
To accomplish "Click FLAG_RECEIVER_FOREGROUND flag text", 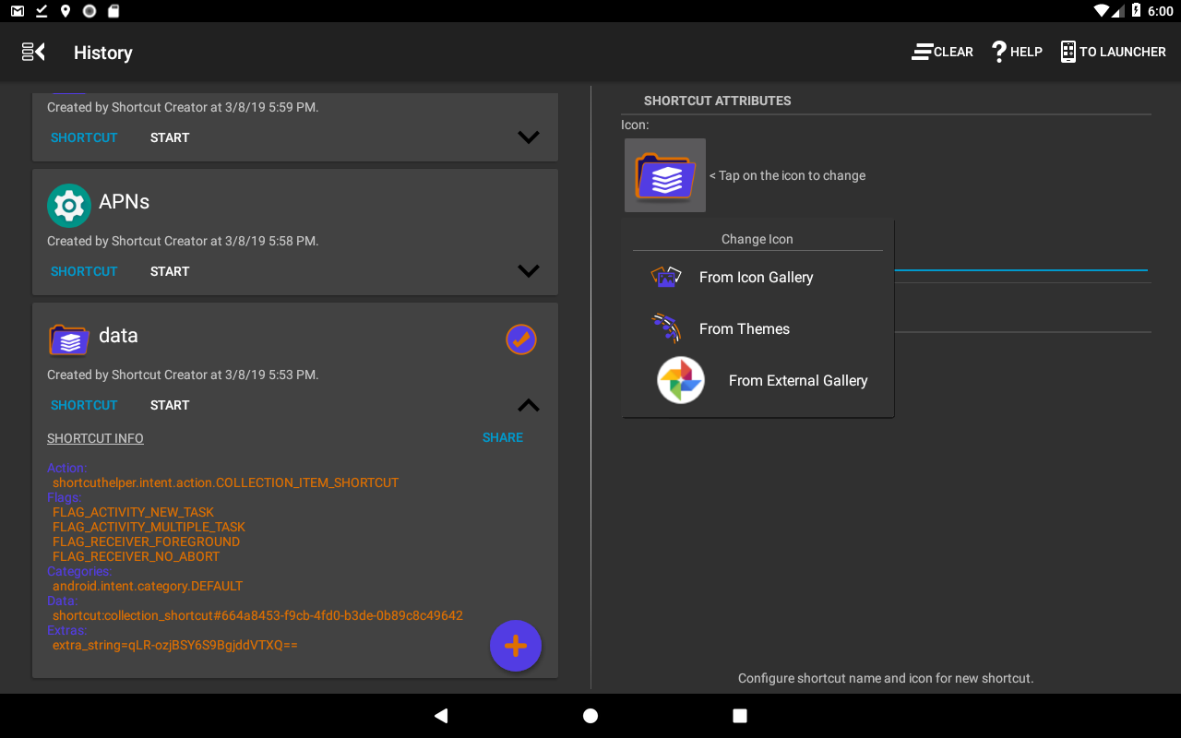I will 146,542.
